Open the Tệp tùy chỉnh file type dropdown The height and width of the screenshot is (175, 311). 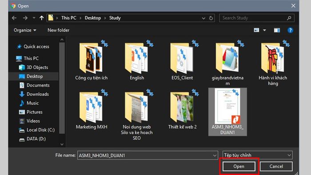(x=257, y=155)
